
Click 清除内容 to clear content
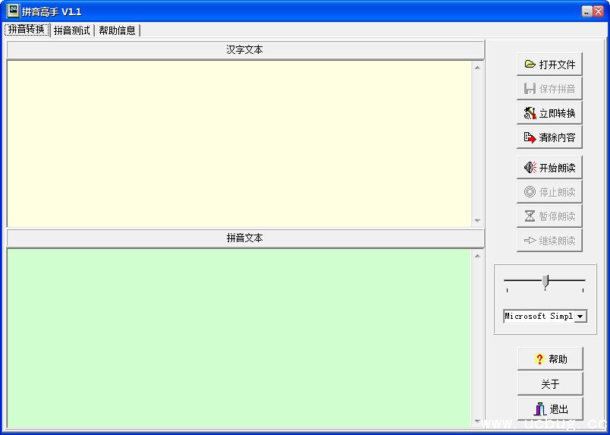[x=549, y=137]
